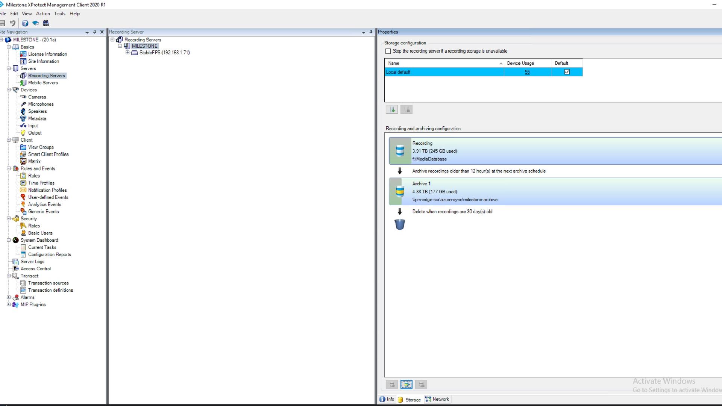Screen dimensions: 722x406
Task: Click the Notification Profiles envelope icon
Action: pos(23,190)
